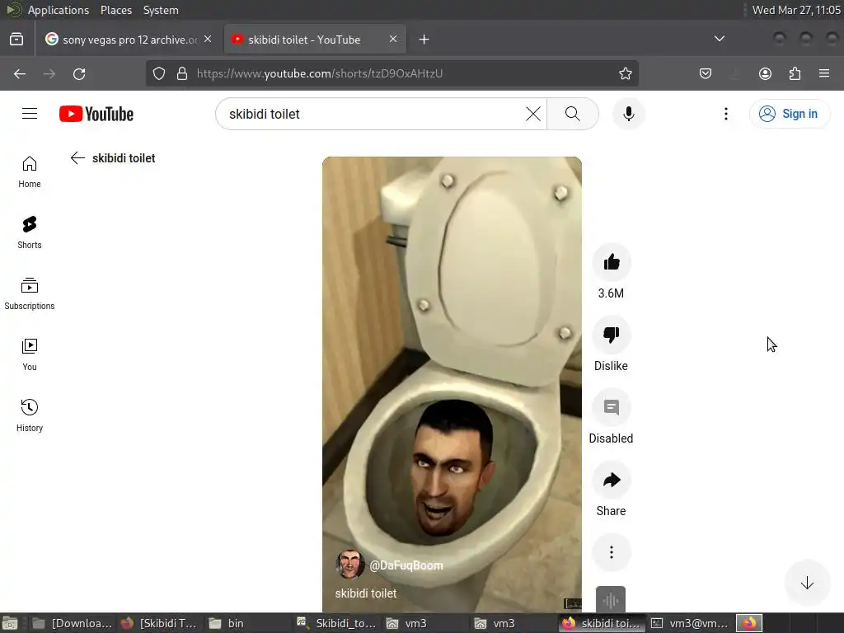The image size is (844, 633).
Task: Go to the YouTube logo homepage
Action: [96, 114]
